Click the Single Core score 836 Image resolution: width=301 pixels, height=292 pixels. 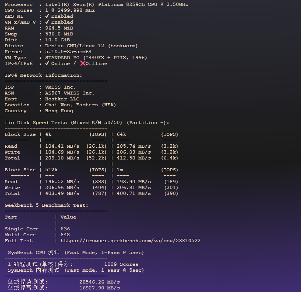(65, 229)
